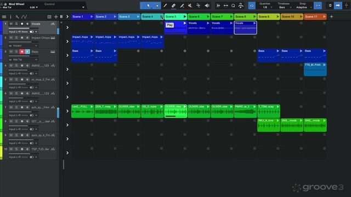Select the Mute tool
The image size is (351, 197).
tap(190, 5)
